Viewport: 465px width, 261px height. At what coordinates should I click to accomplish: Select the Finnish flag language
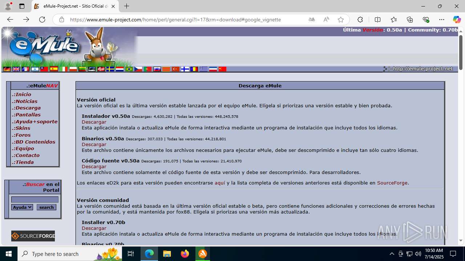coord(185,69)
